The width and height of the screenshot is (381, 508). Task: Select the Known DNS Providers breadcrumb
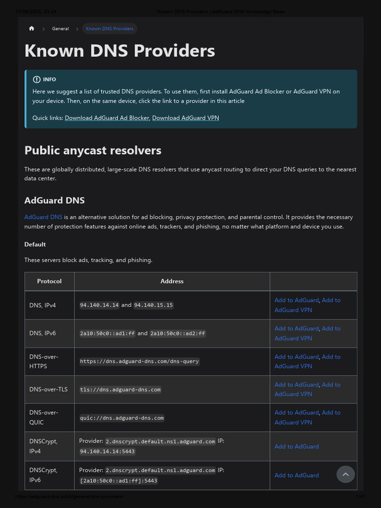click(x=110, y=28)
